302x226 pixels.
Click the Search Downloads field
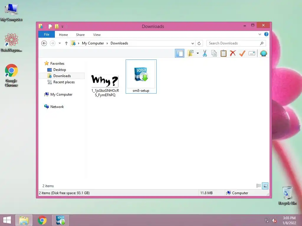tap(236, 43)
